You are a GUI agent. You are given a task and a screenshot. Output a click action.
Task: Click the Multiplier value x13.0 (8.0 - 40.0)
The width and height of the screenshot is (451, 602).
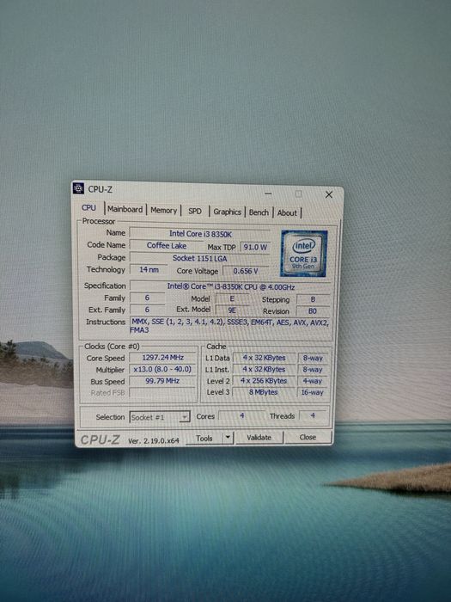[x=162, y=369]
